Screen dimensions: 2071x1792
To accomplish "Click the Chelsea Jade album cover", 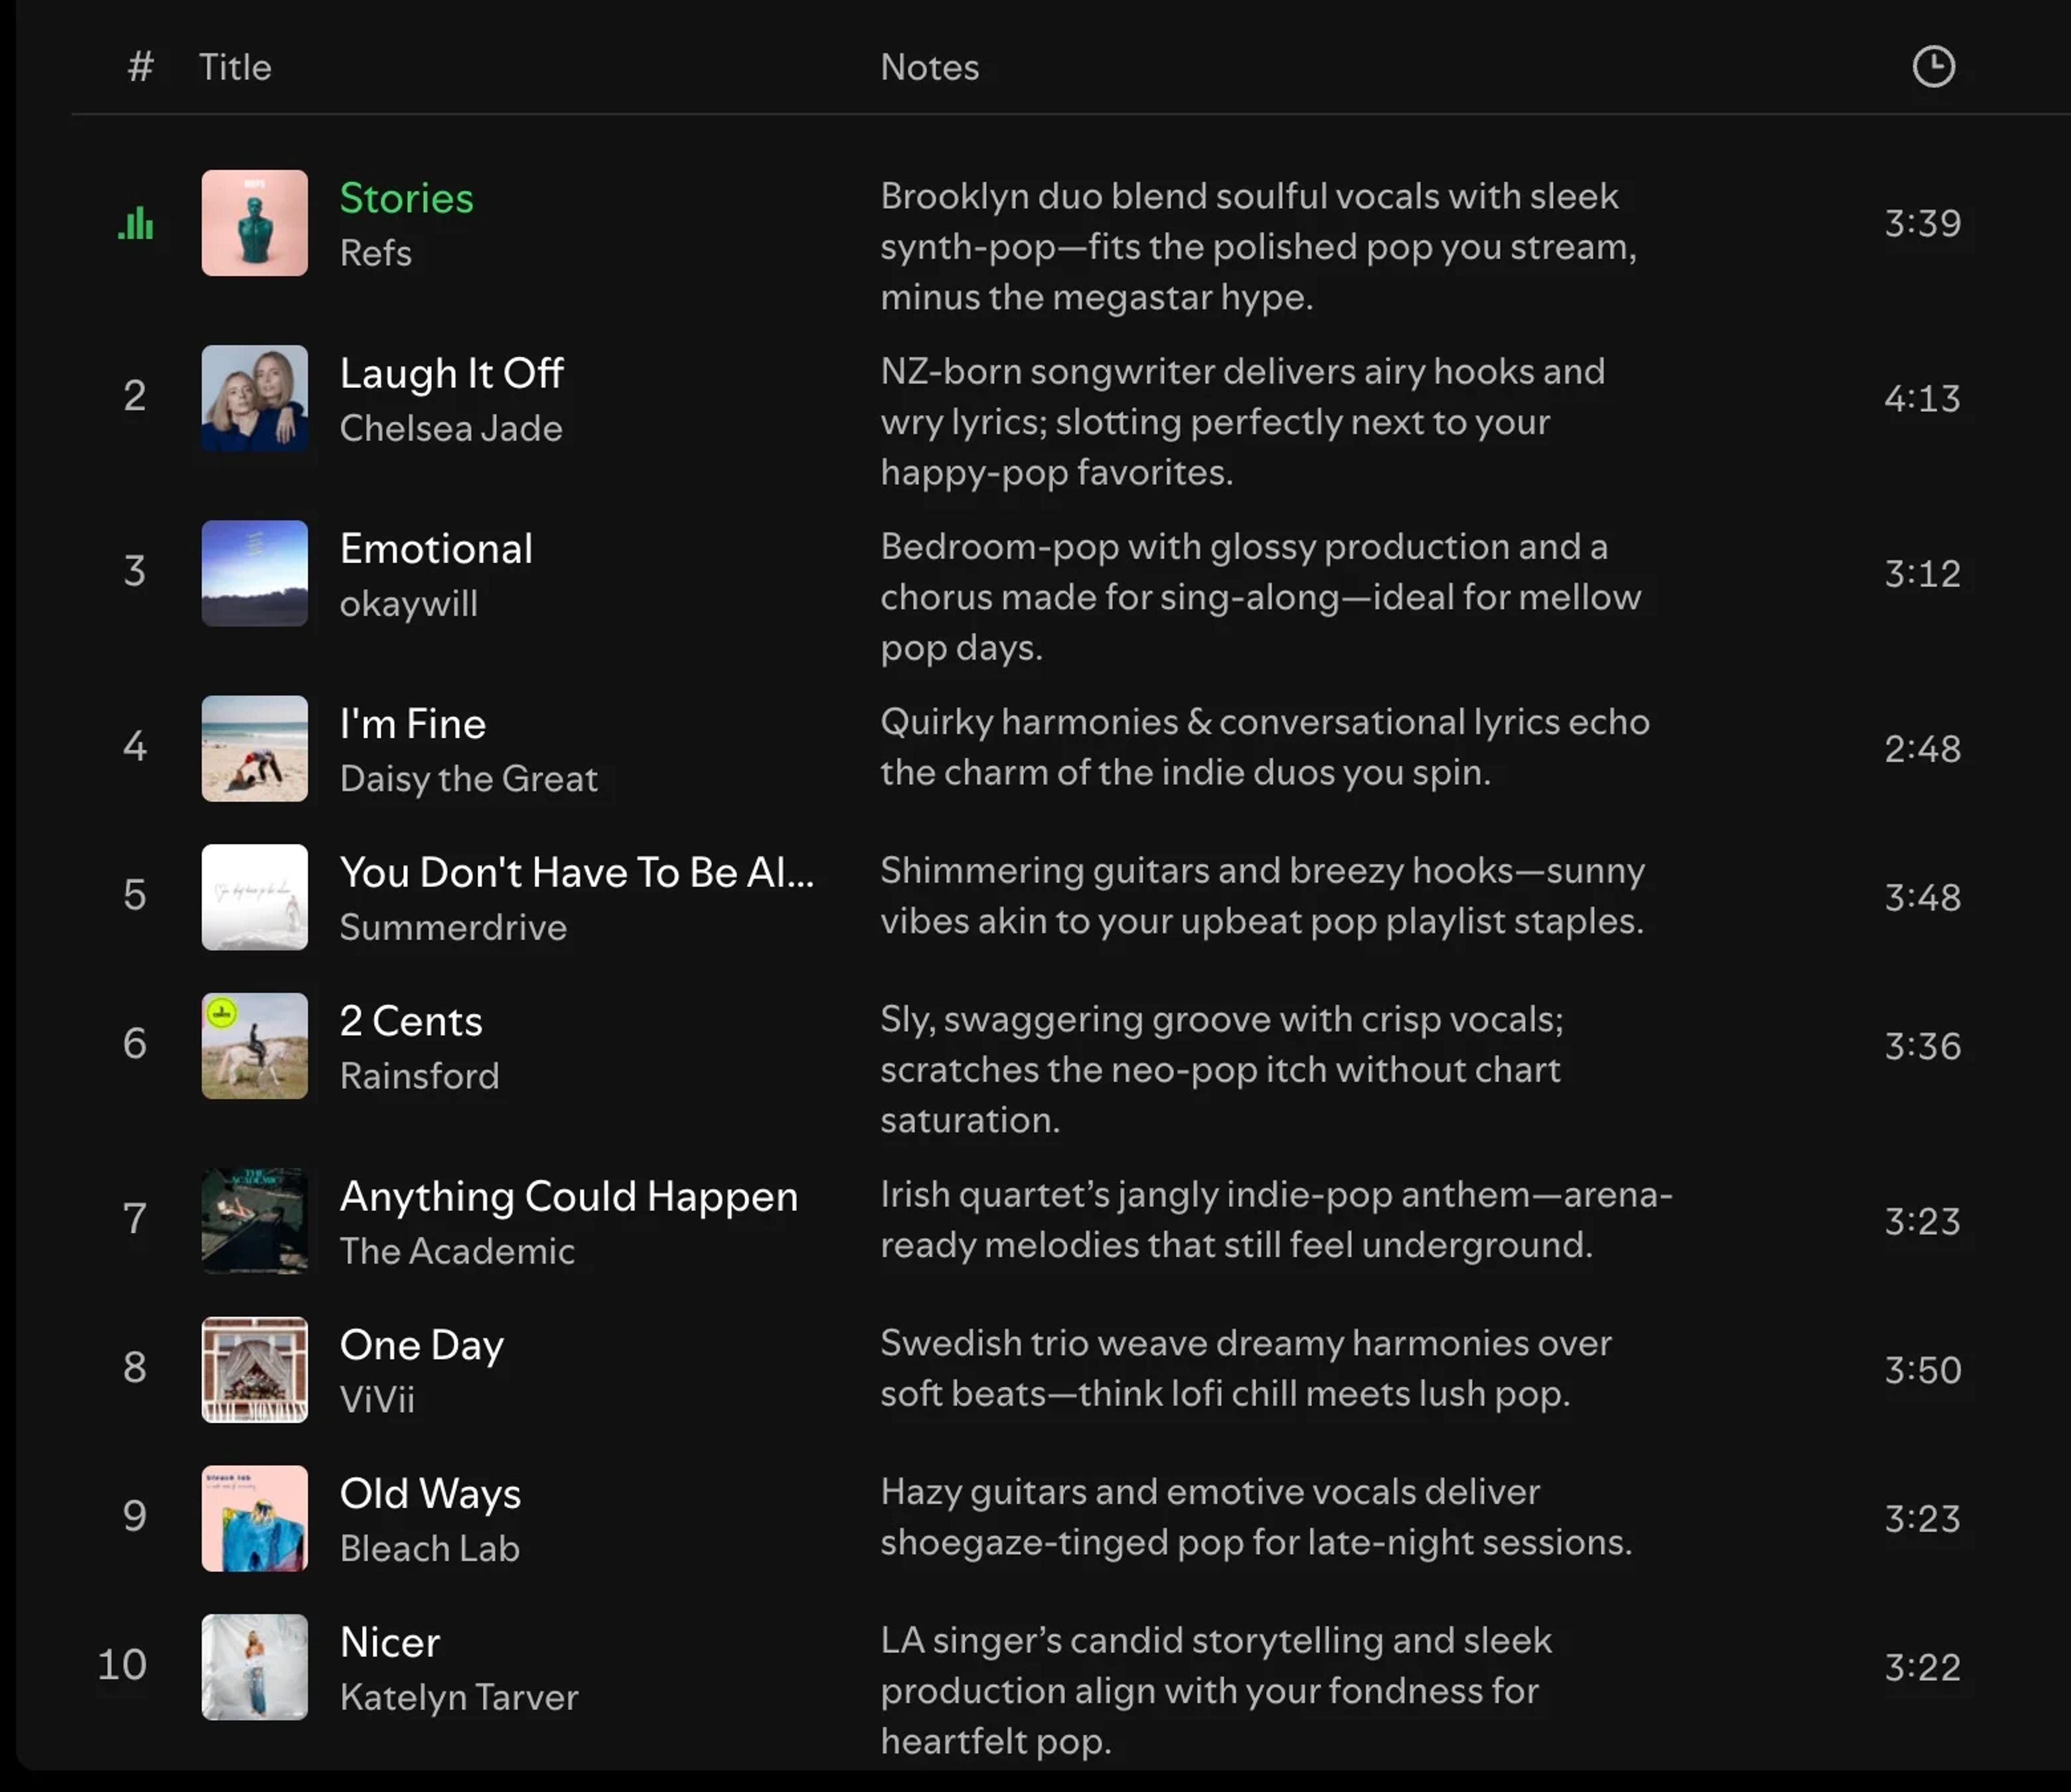I will (x=254, y=399).
